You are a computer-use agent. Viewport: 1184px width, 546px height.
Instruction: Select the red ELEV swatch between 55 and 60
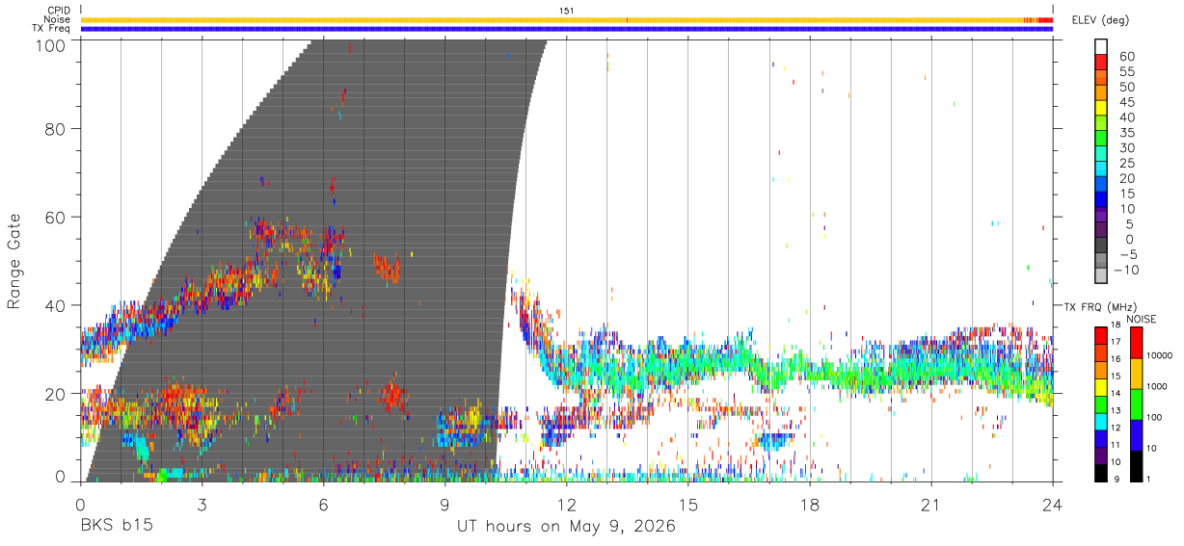[1102, 63]
